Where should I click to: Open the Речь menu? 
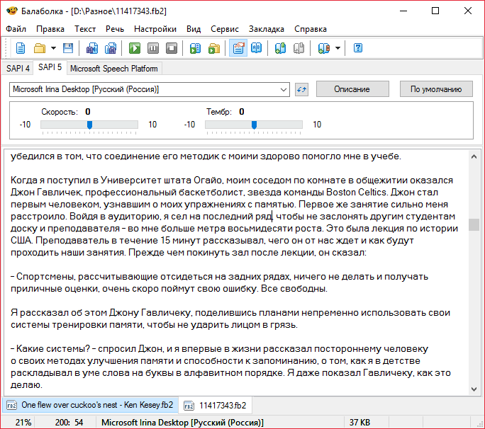pyautogui.click(x=115, y=29)
